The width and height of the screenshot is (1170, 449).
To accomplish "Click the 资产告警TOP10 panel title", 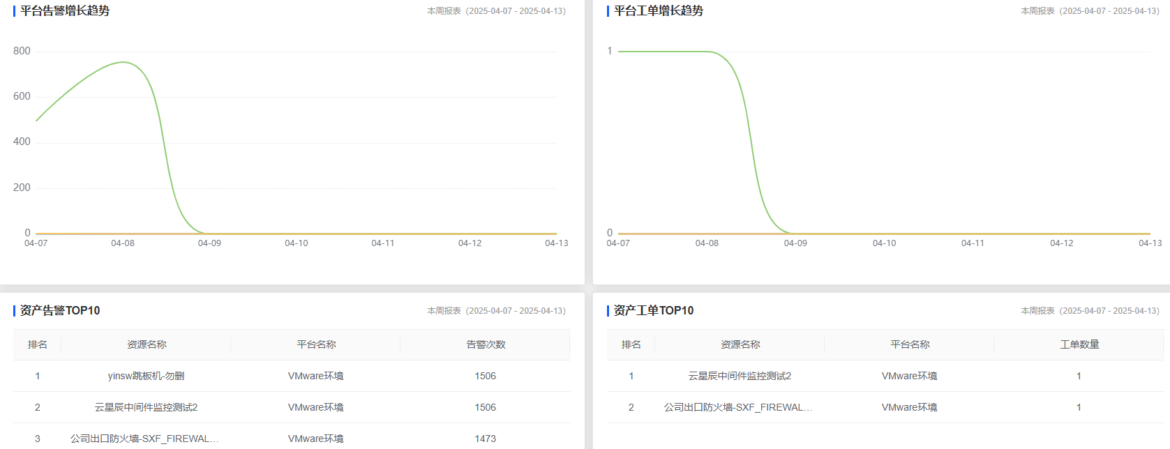I will 60,311.
